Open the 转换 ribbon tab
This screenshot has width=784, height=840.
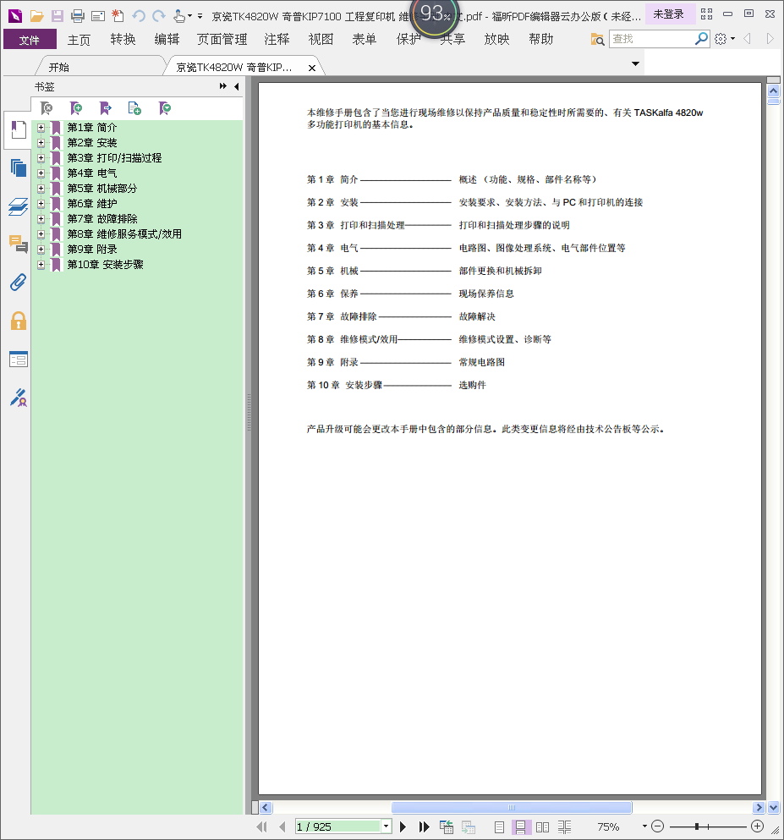[123, 39]
